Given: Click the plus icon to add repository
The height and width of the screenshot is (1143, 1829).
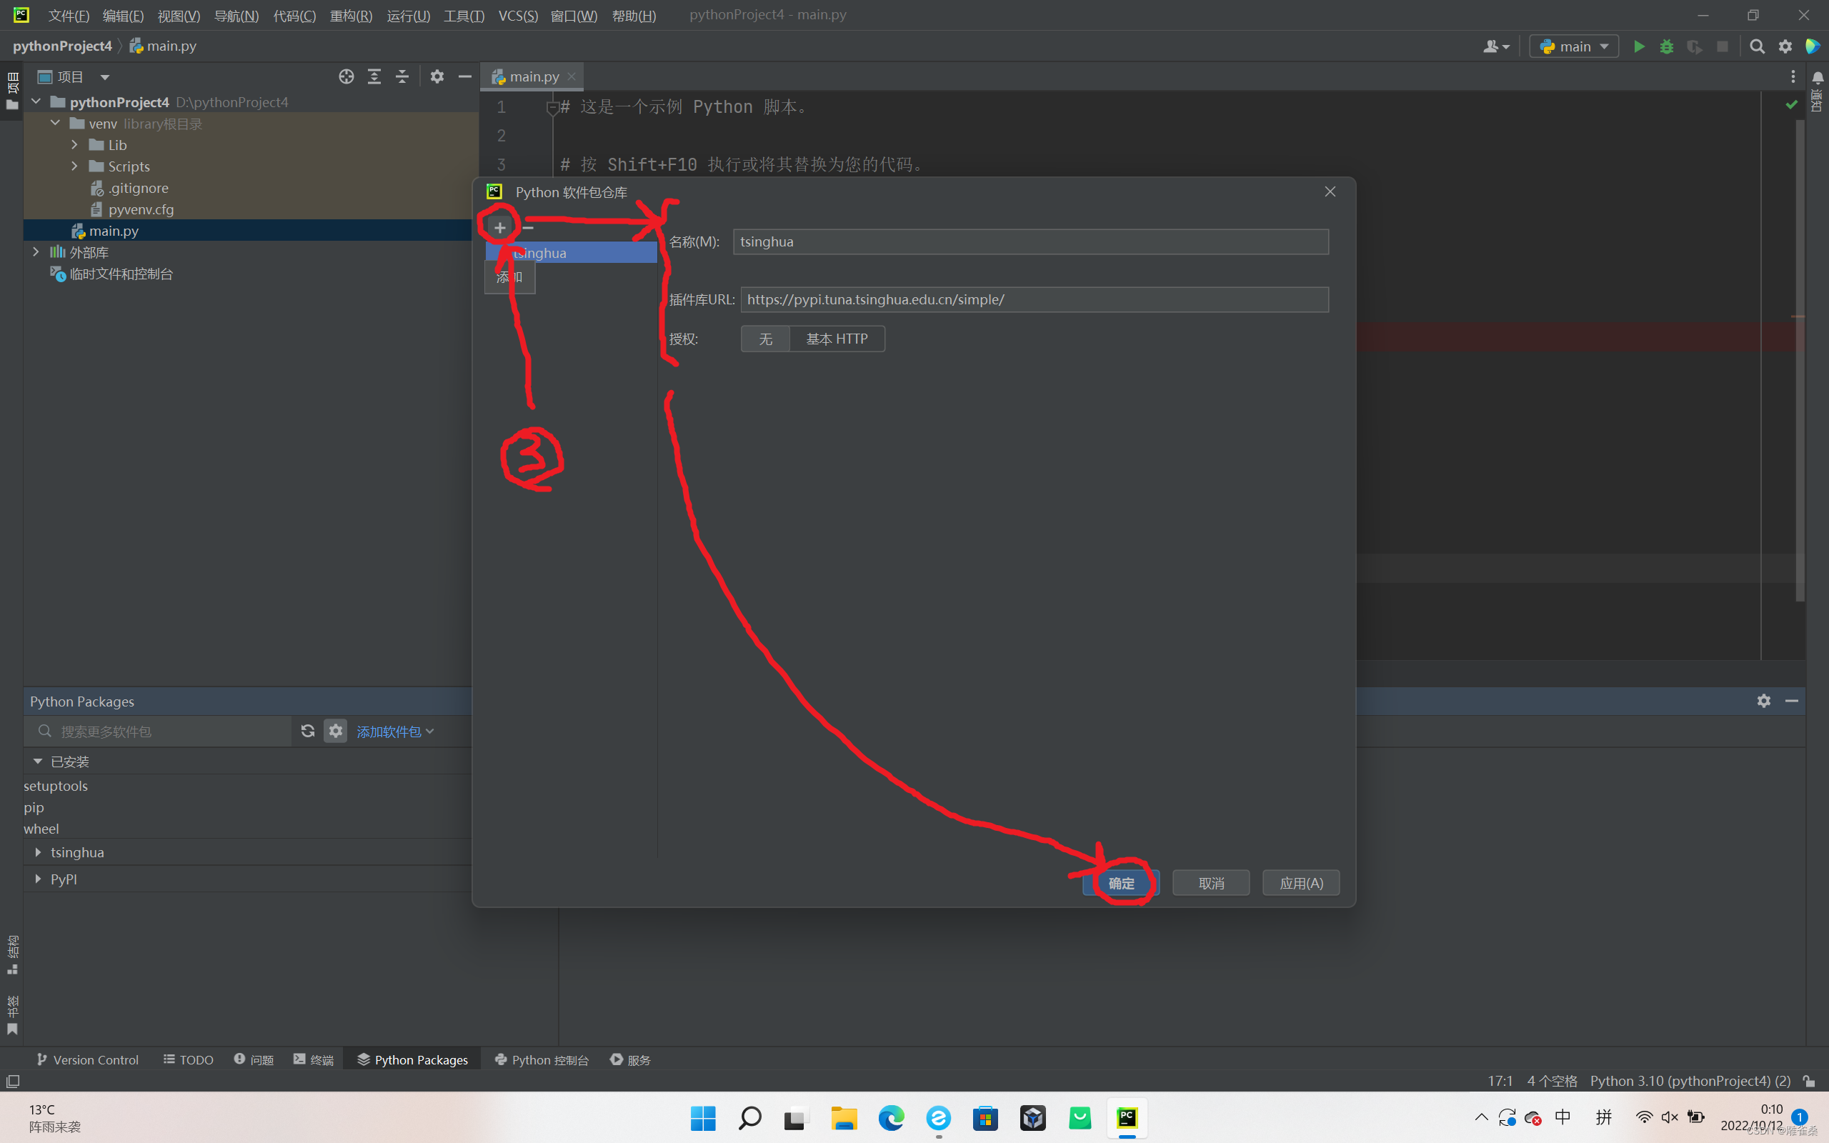Looking at the screenshot, I should pos(499,228).
